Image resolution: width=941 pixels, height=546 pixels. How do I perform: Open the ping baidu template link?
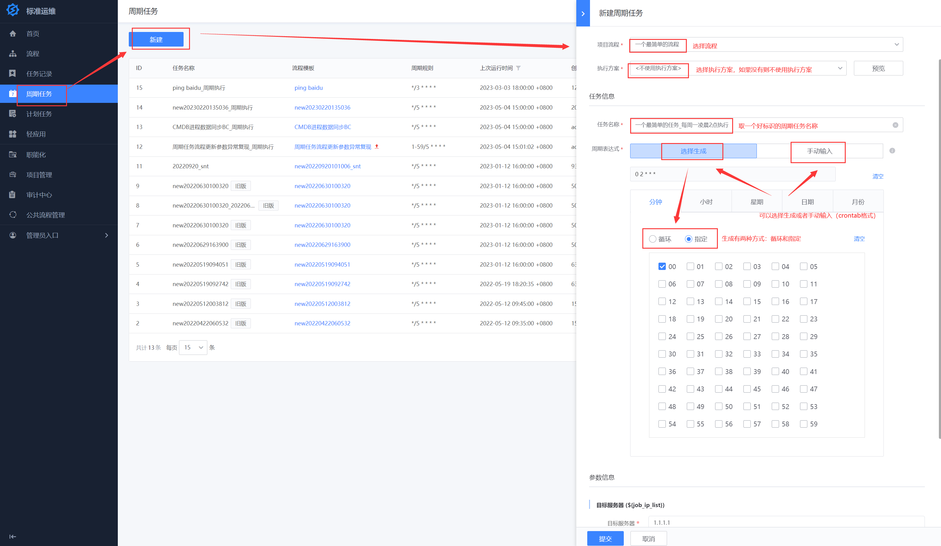[x=308, y=88]
